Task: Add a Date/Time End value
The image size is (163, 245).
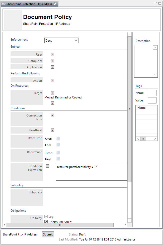Action: coord(58,145)
